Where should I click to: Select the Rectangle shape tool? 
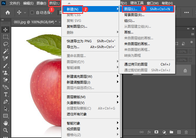click(5, 116)
